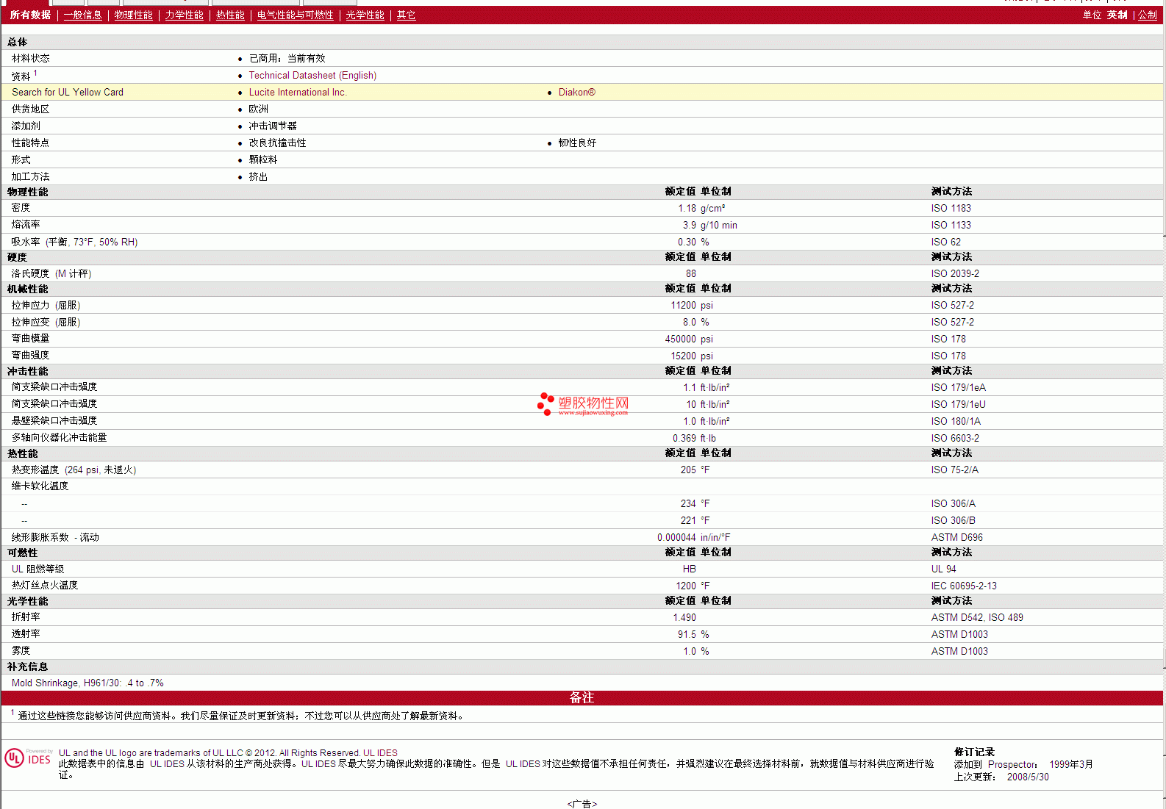Select the 光学性能 tab
Viewport: 1166px width, 809px height.
[365, 15]
